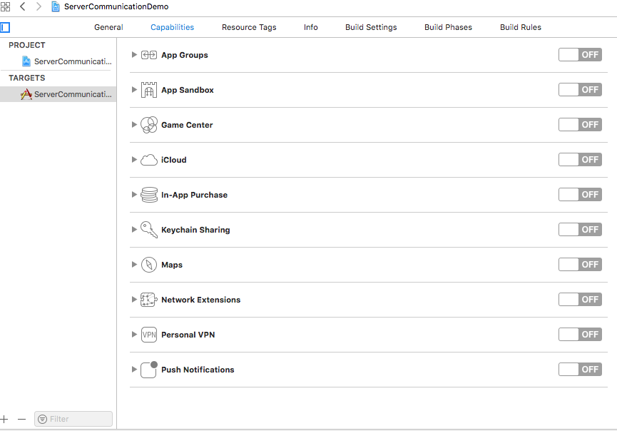The image size is (617, 431).
Task: Click the App Groups capability icon
Action: (149, 55)
